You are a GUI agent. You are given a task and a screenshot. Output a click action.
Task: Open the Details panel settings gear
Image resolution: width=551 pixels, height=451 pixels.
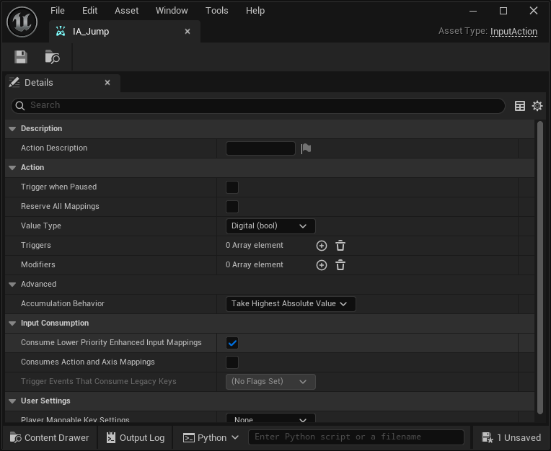point(537,106)
